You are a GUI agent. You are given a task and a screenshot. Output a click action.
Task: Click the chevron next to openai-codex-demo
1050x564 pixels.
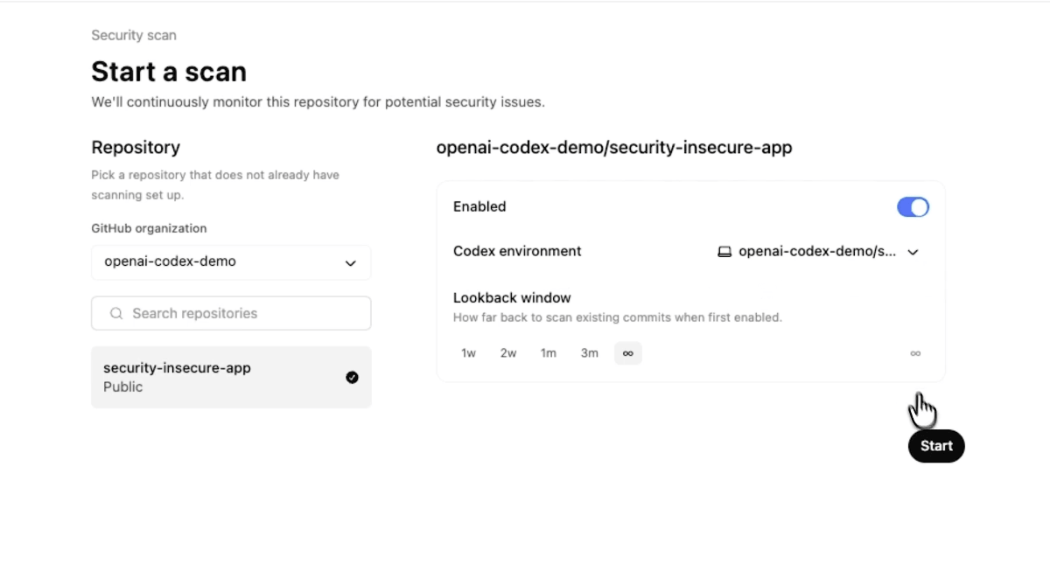(351, 262)
